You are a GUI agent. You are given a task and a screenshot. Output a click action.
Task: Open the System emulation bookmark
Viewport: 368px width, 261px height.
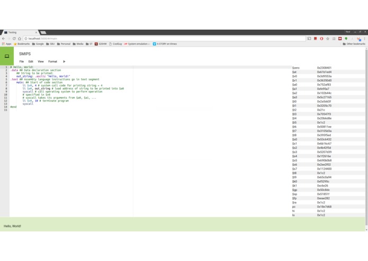(x=137, y=44)
